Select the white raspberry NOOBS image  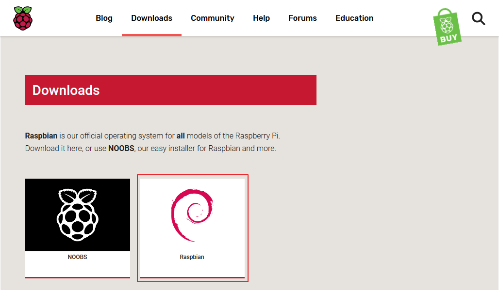pyautogui.click(x=78, y=215)
